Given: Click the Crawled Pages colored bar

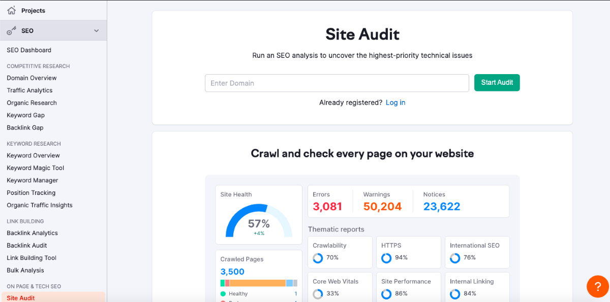Looking at the screenshot, I should tap(259, 283).
